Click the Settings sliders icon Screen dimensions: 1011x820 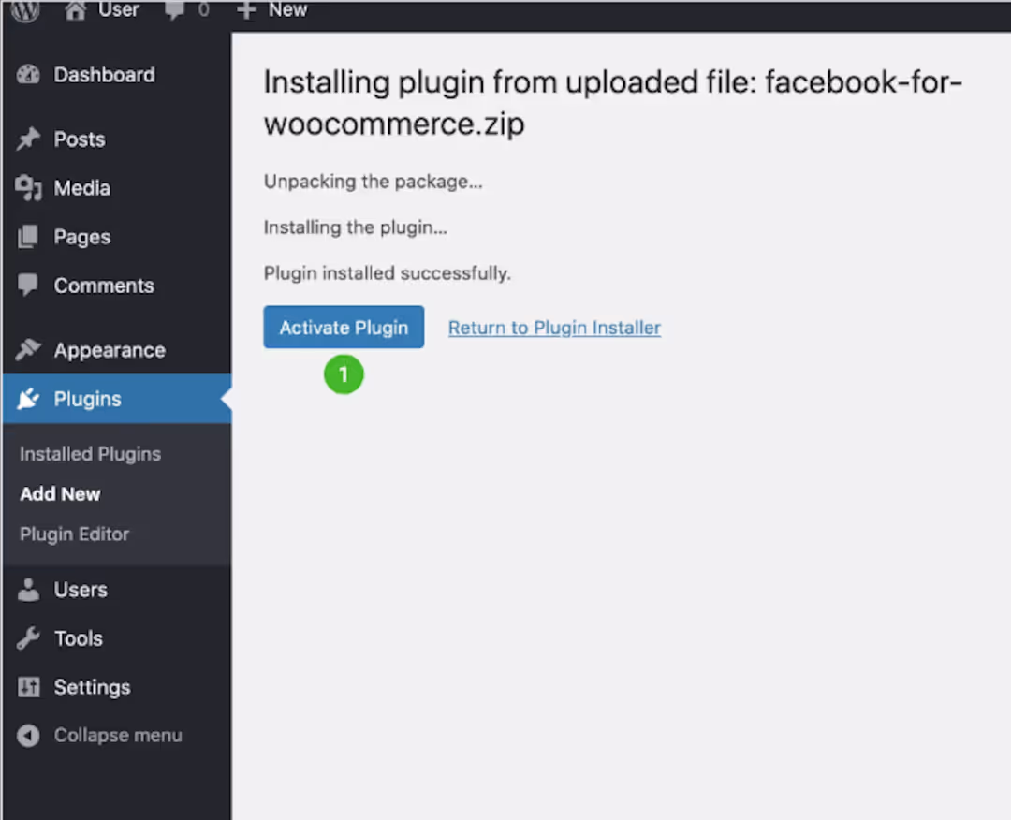click(28, 687)
